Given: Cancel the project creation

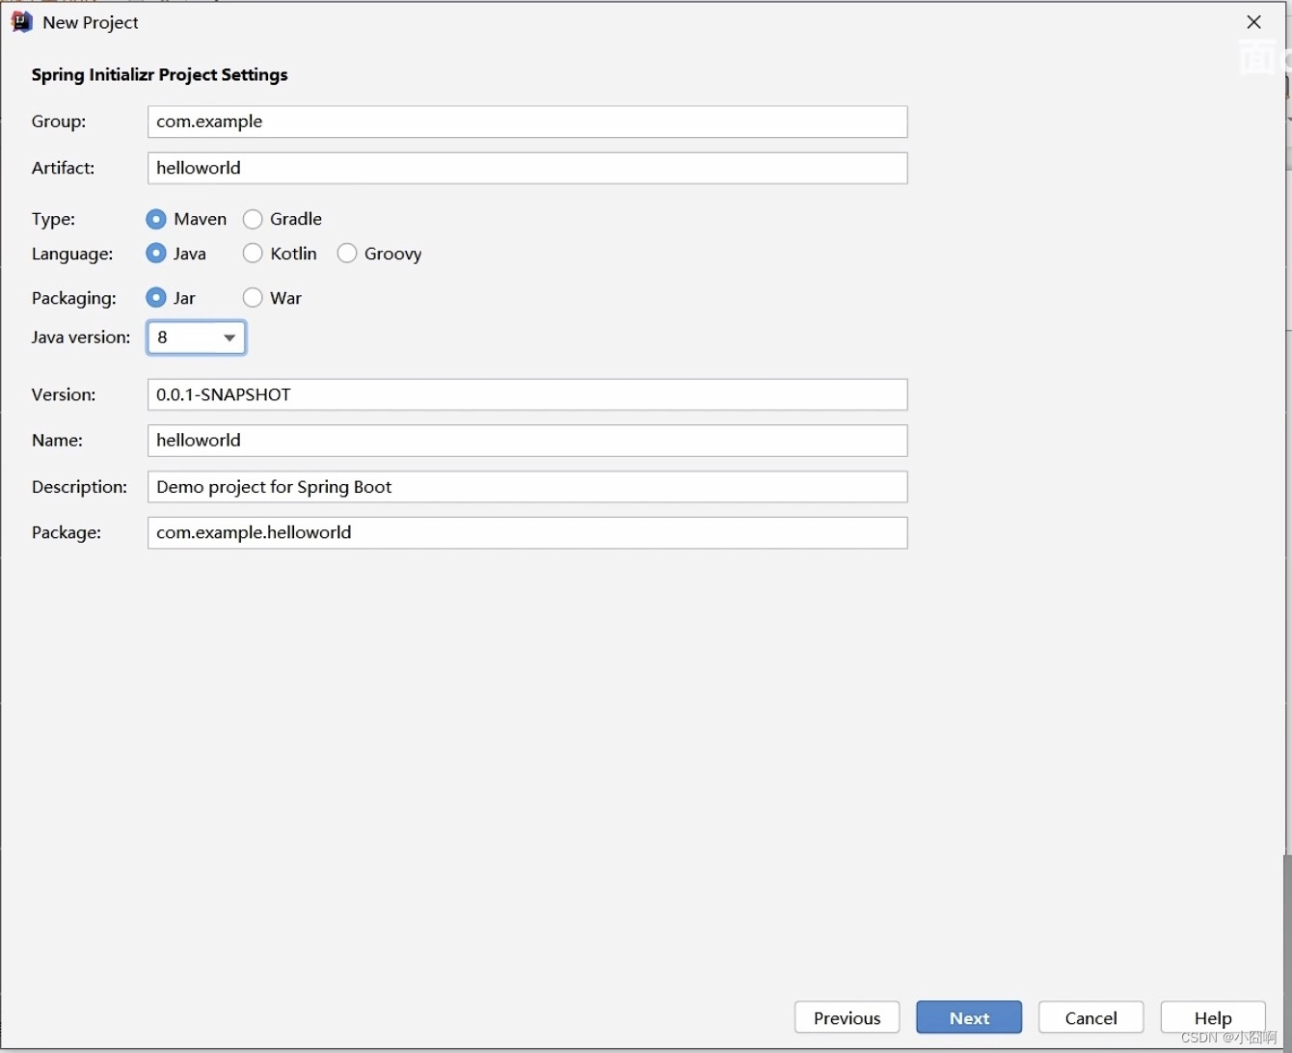Looking at the screenshot, I should (1090, 1018).
